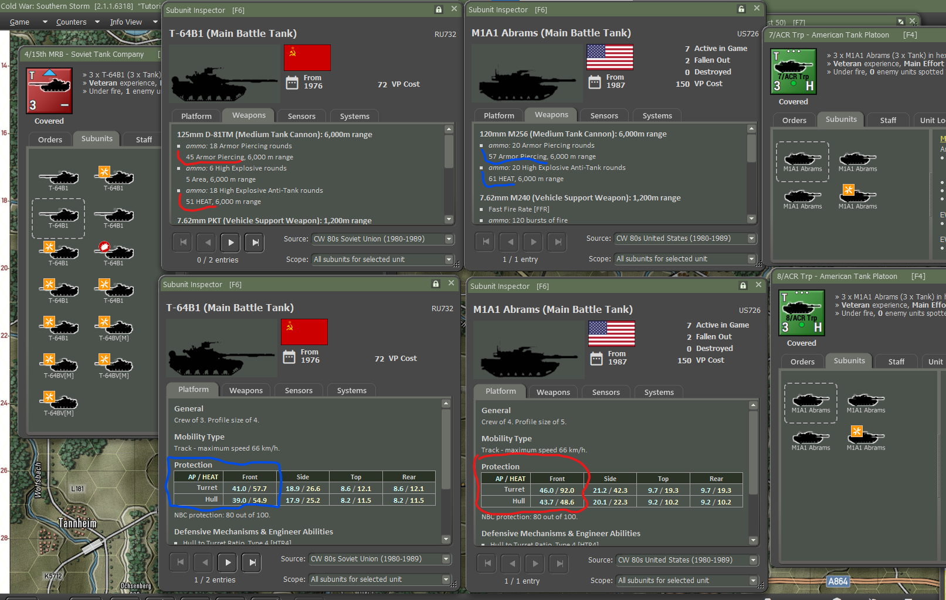Image resolution: width=946 pixels, height=600 pixels.
Task: Click scrollbar in T-64B1 Platform inspector
Action: tap(446, 448)
